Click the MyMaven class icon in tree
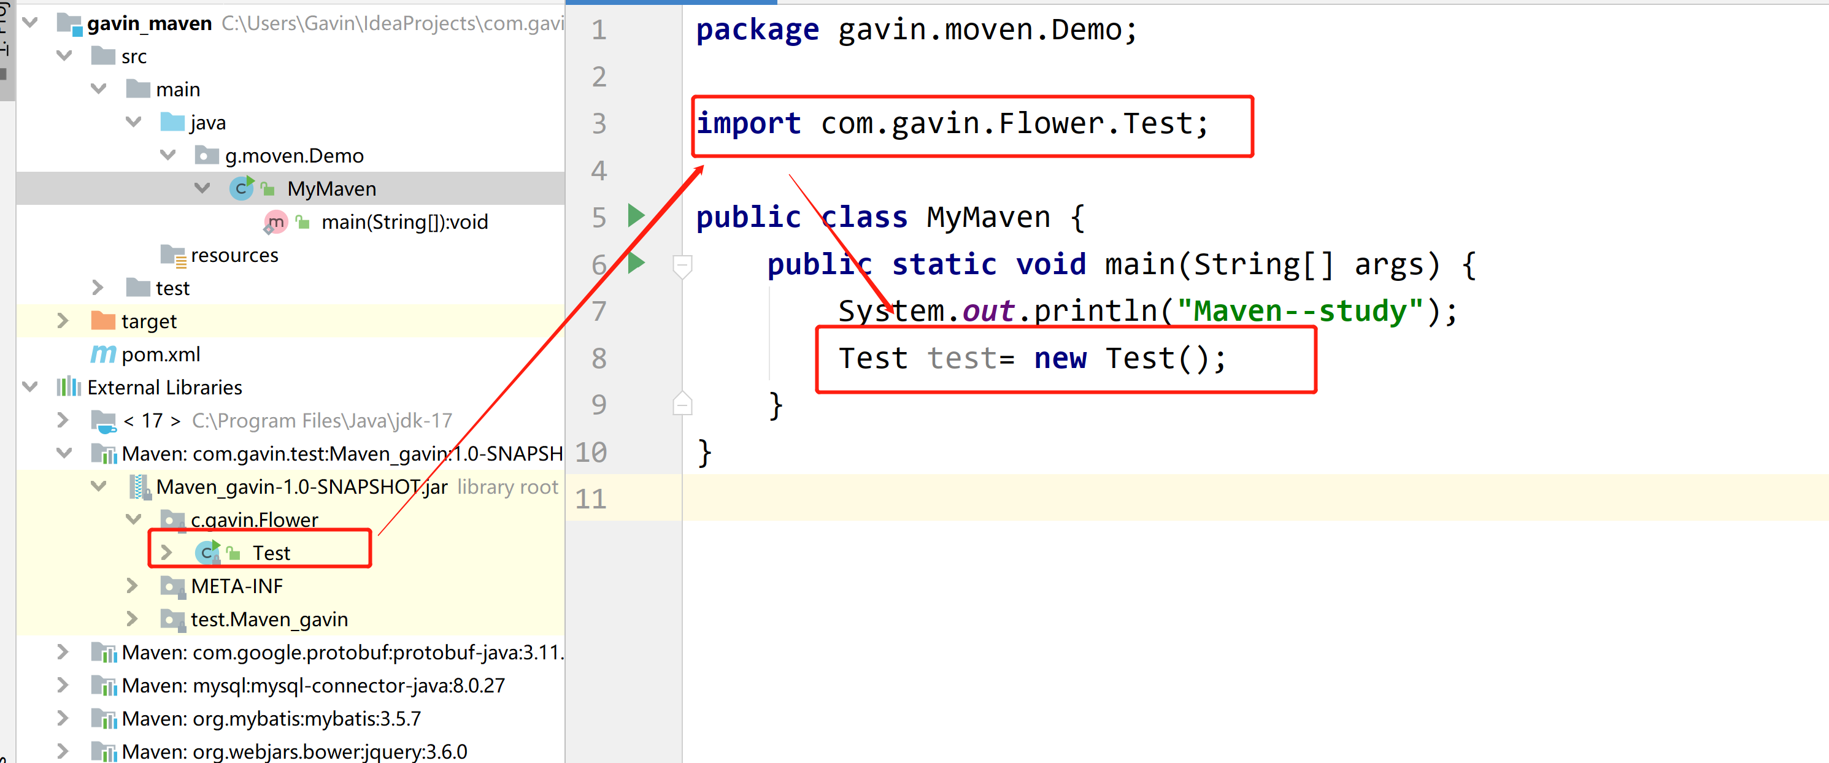 tap(241, 188)
